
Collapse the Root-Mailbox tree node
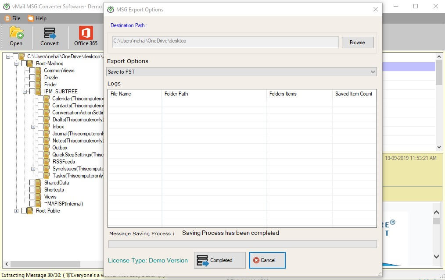tap(17, 64)
